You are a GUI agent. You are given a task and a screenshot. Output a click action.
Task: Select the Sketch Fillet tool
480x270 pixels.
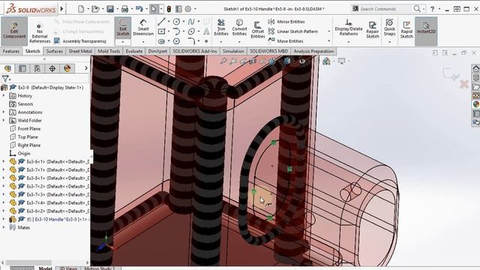pos(191,41)
